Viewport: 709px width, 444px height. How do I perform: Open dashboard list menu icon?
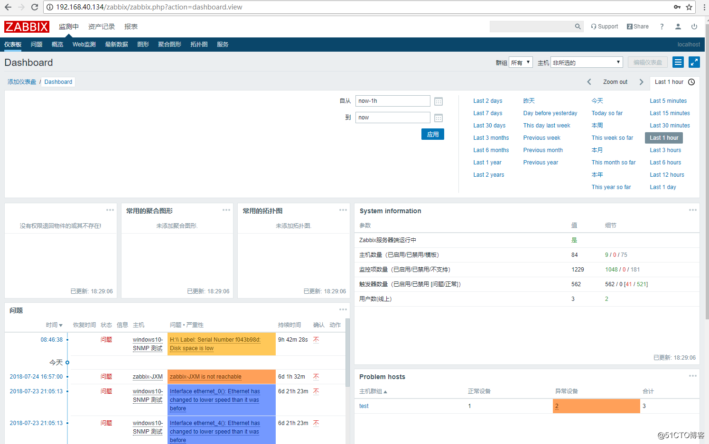tap(678, 62)
